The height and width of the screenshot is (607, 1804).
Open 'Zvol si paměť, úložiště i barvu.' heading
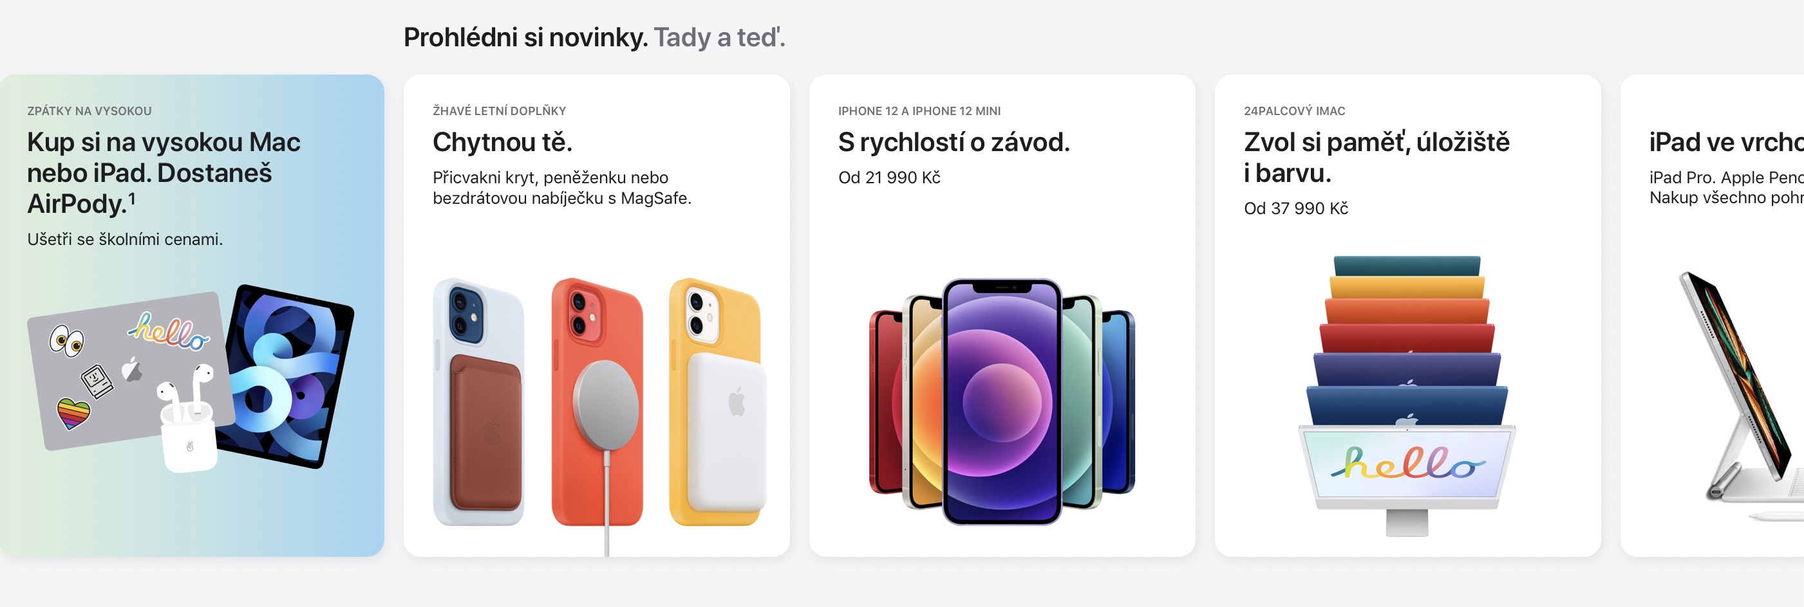[x=1376, y=158]
